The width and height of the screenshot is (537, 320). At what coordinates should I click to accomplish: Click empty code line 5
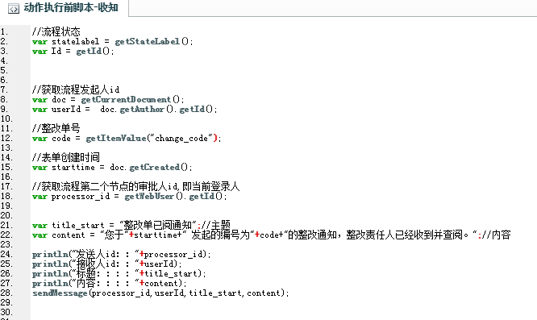[284, 70]
